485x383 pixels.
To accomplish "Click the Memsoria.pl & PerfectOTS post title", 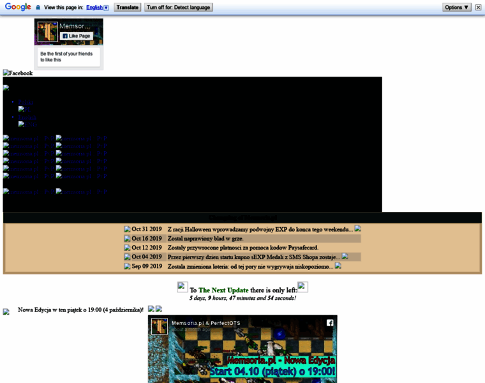I will click(x=205, y=323).
